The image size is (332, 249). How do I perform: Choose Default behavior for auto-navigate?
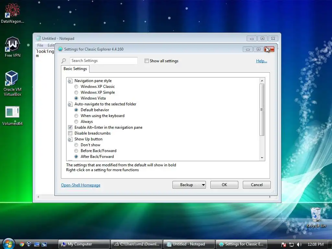tap(76, 110)
